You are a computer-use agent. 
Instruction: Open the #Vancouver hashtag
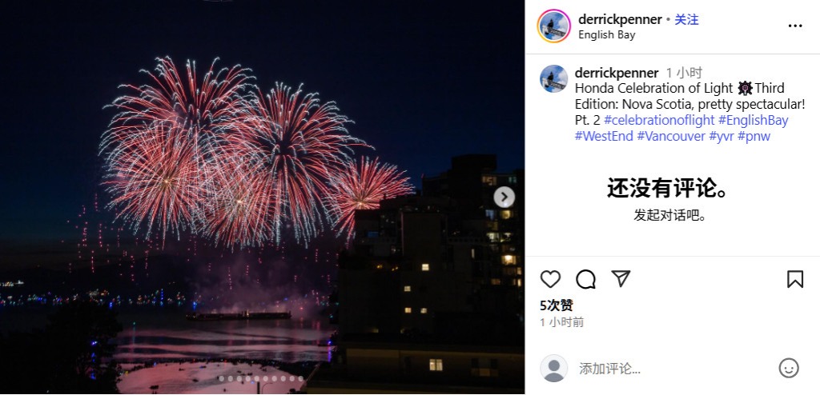671,137
